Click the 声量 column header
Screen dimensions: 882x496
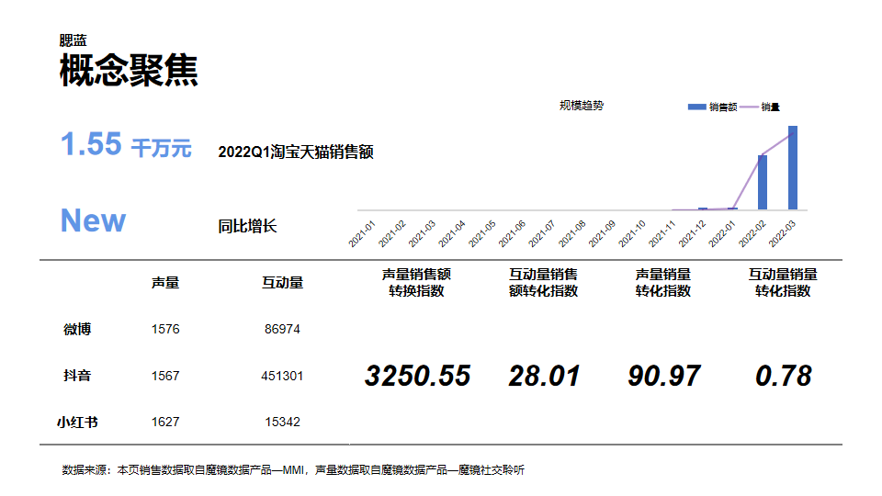tap(165, 283)
